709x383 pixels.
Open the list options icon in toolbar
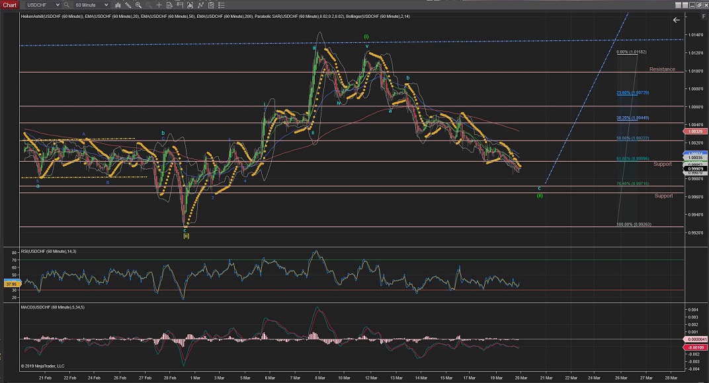[x=221, y=5]
